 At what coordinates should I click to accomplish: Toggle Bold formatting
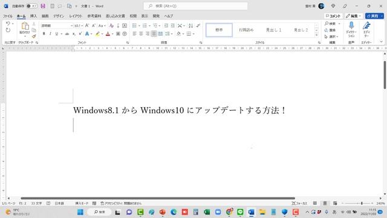44,34
